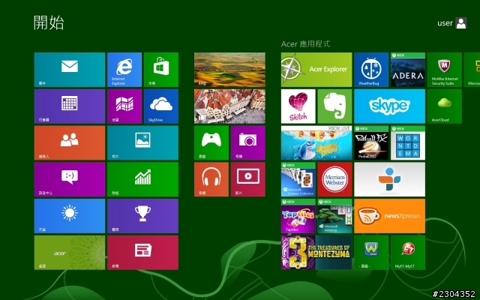Launch the ADERA game tile
480x300 pixels.
pos(408,70)
